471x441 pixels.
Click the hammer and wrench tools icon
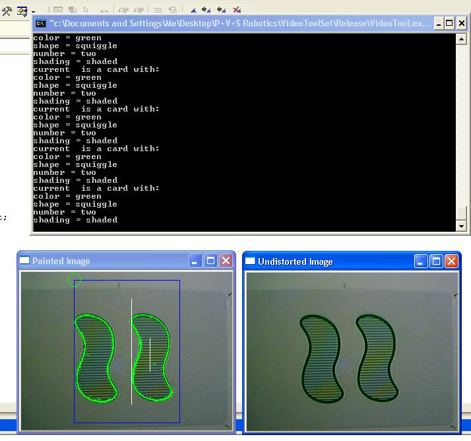[x=7, y=10]
